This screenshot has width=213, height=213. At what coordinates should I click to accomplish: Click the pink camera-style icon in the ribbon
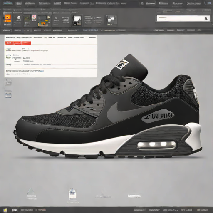[x=34, y=17]
